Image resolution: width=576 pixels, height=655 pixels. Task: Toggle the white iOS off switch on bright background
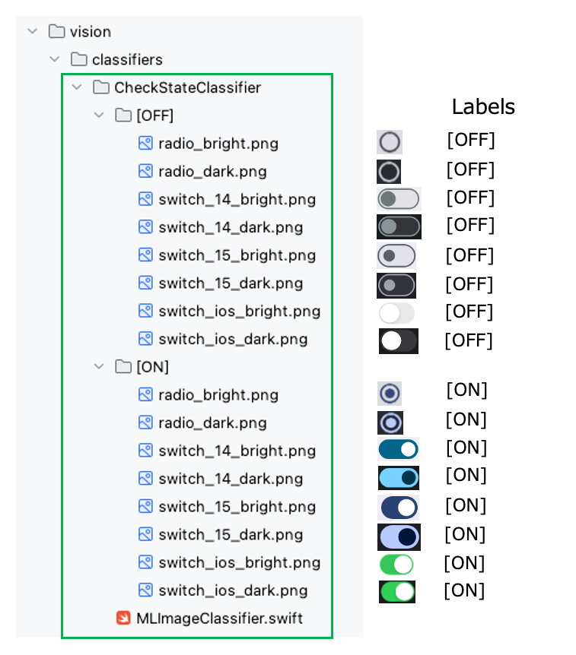tap(396, 313)
